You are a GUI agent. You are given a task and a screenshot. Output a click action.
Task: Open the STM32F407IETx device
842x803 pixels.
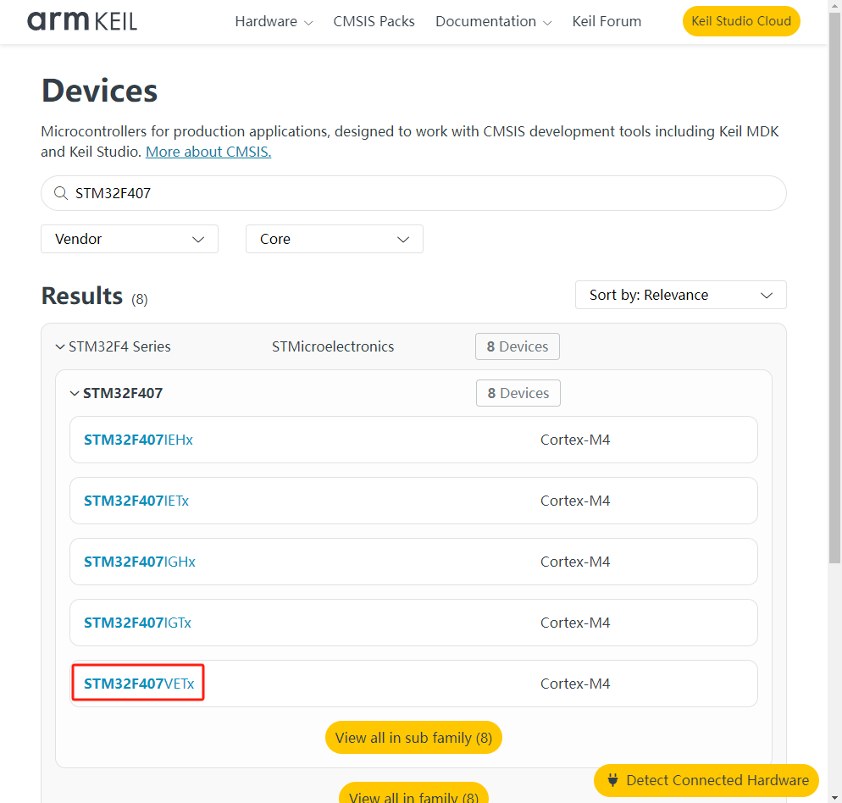coord(136,501)
